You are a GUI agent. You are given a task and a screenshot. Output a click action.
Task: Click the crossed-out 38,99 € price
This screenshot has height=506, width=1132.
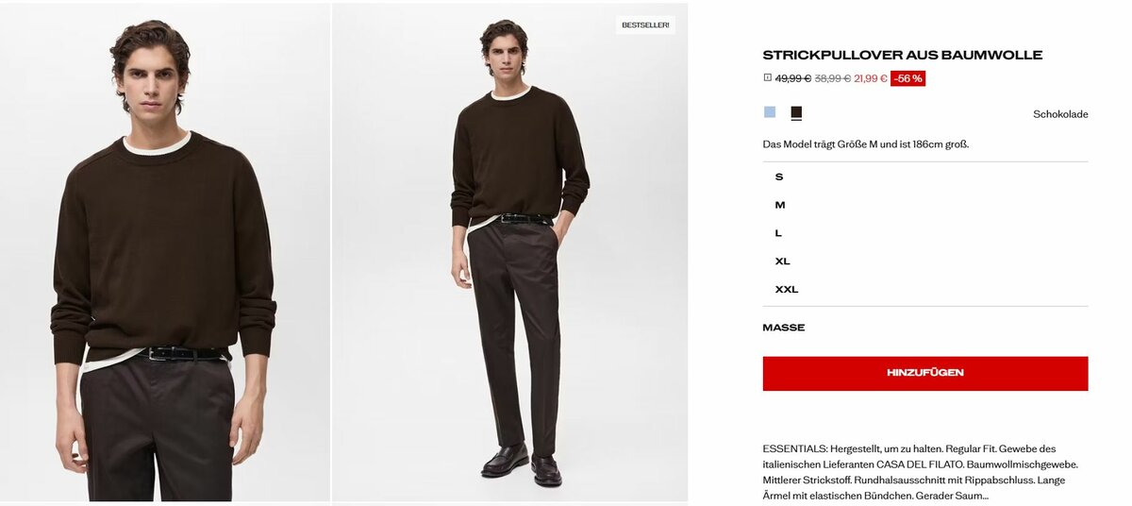[x=833, y=78]
